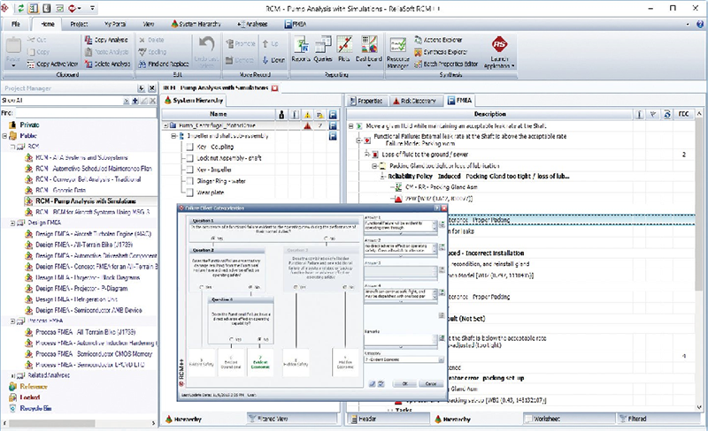Click the Copy Analysis ribbon button
The width and height of the screenshot is (708, 431).
106,40
